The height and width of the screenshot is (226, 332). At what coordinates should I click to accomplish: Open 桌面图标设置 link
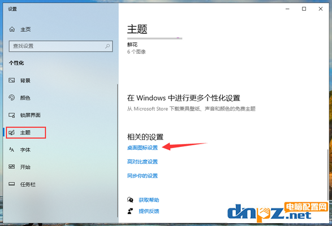143,147
